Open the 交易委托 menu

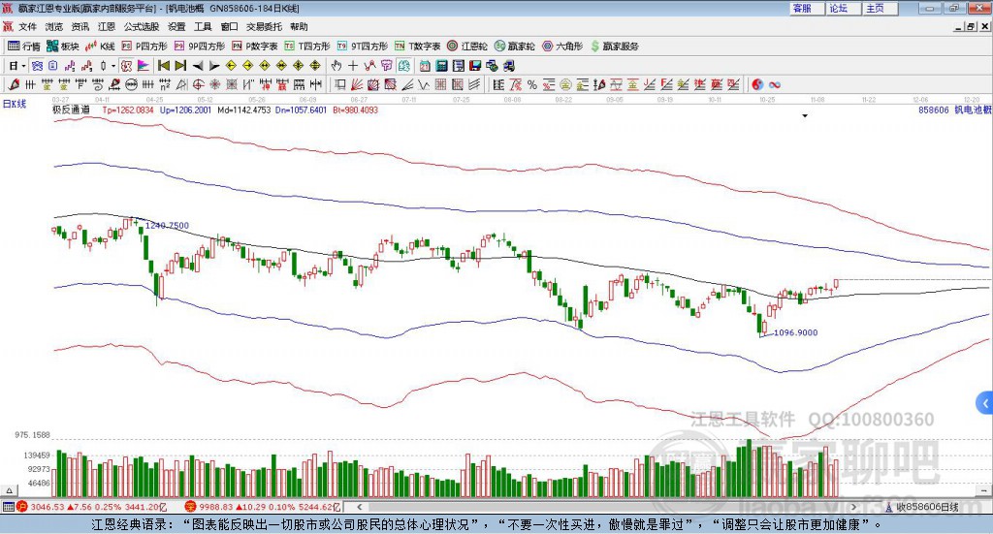tap(264, 26)
